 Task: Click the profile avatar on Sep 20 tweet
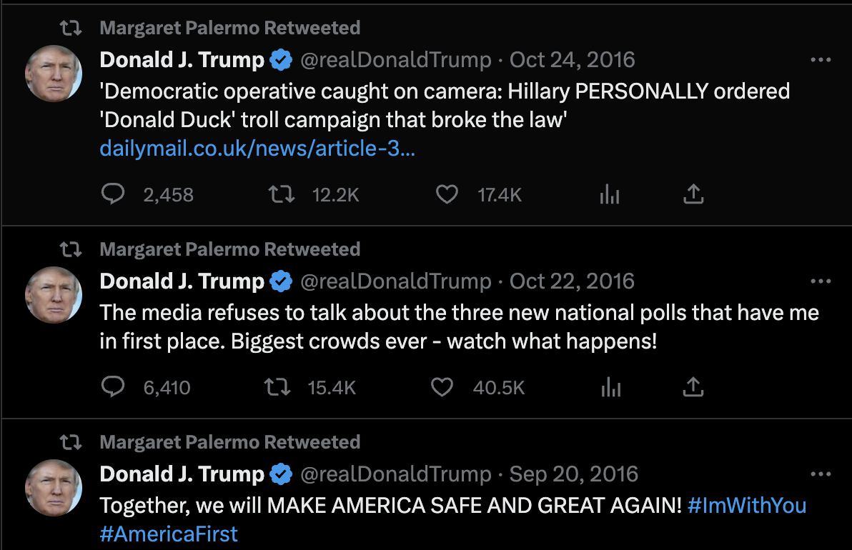click(x=54, y=487)
